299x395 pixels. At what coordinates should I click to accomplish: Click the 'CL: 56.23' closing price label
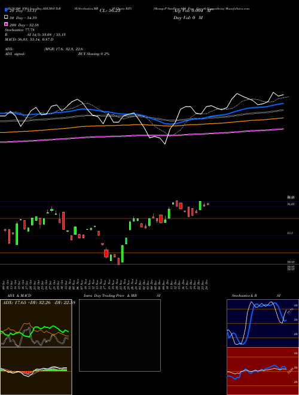tap(110, 11)
